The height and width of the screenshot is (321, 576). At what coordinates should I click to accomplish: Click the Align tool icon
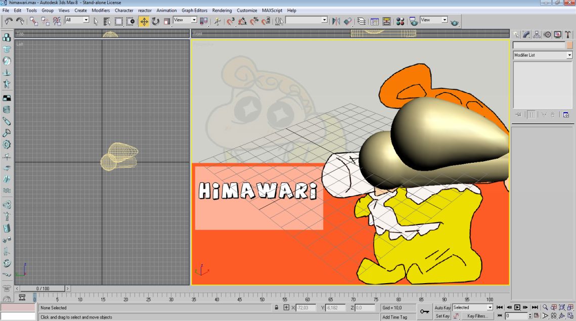coord(347,21)
